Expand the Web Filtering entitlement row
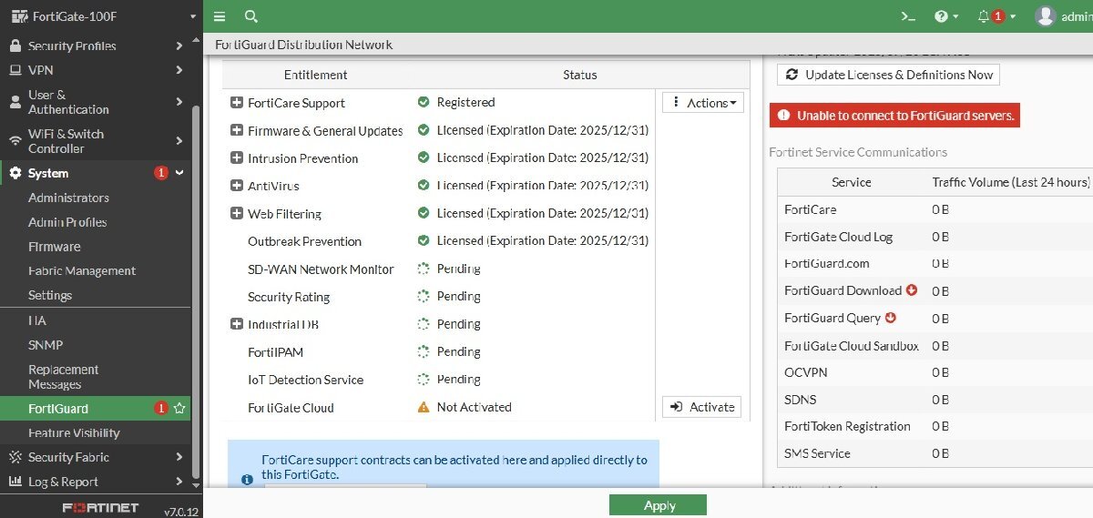The height and width of the screenshot is (518, 1093). (x=237, y=214)
